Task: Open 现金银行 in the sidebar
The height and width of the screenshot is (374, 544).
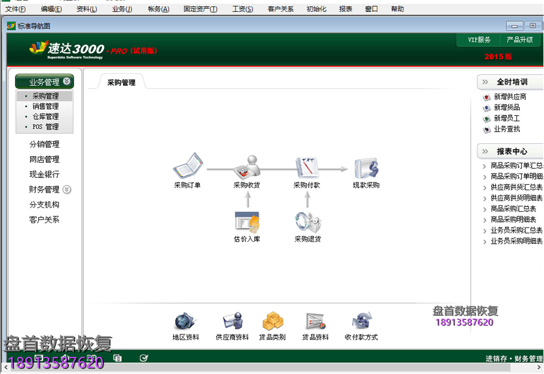Action: click(x=44, y=175)
